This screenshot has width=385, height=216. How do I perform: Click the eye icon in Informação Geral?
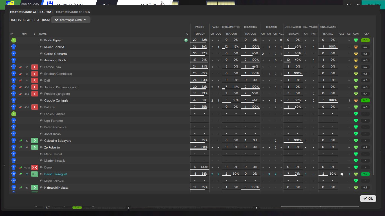pos(56,20)
